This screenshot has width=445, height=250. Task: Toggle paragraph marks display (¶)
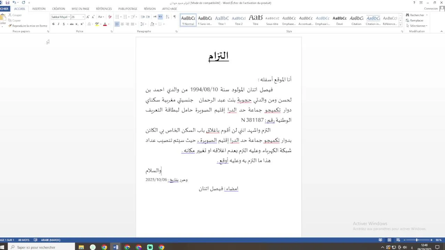click(x=175, y=17)
